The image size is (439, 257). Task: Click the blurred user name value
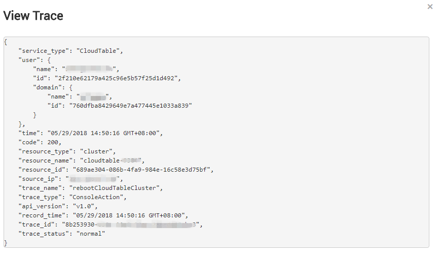point(89,69)
